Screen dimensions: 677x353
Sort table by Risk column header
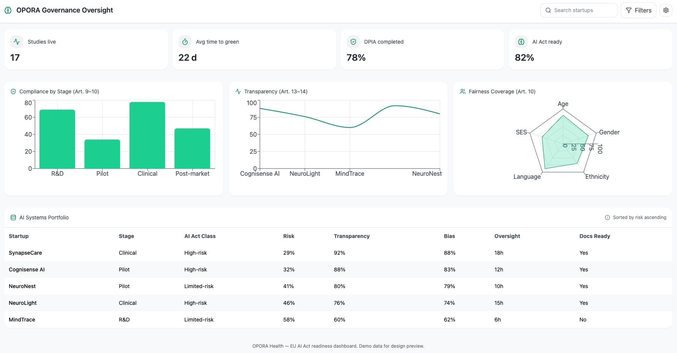pyautogui.click(x=289, y=236)
